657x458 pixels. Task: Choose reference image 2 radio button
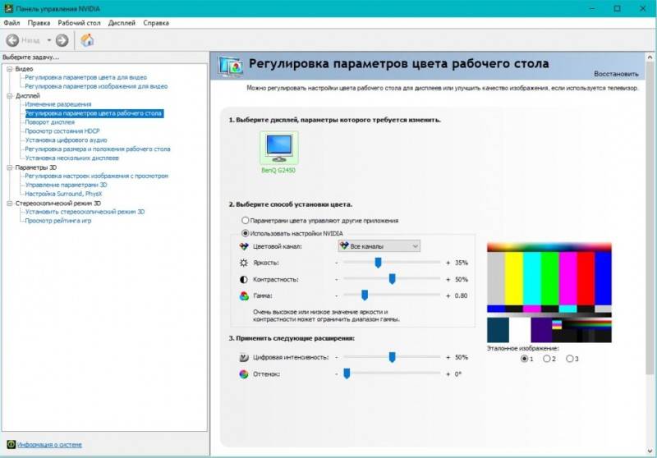(x=547, y=359)
